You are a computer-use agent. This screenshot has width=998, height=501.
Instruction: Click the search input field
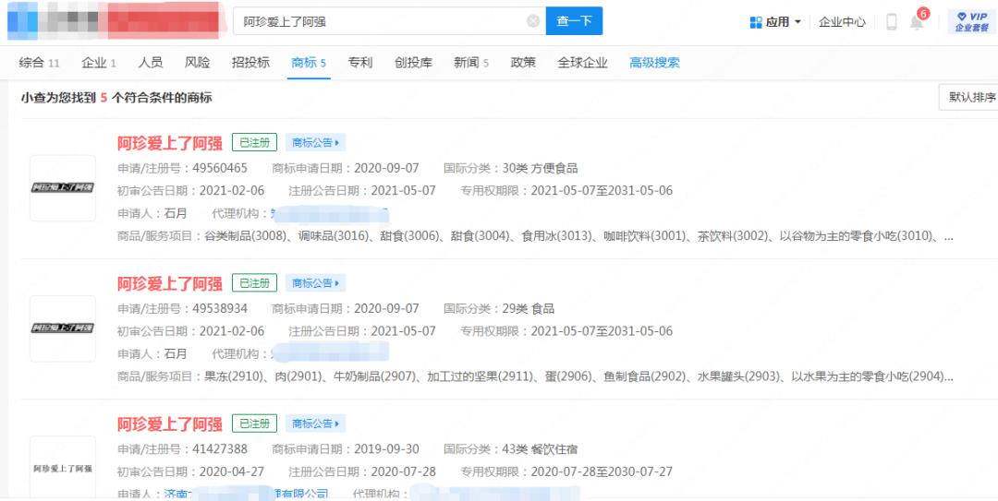pos(379,21)
